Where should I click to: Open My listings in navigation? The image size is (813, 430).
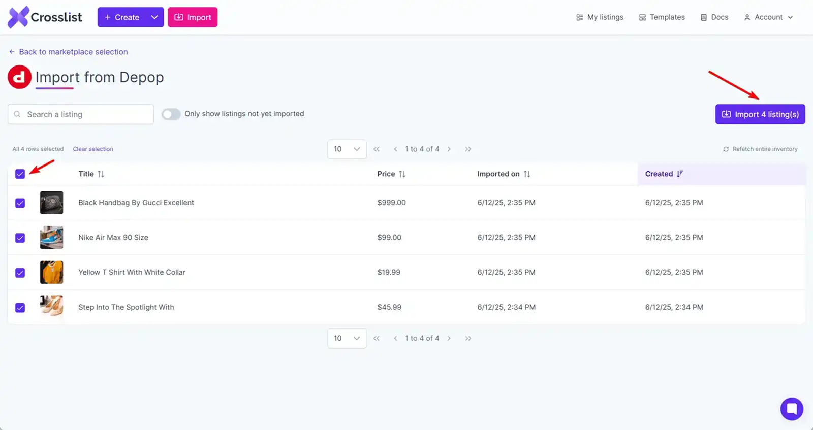pyautogui.click(x=600, y=17)
